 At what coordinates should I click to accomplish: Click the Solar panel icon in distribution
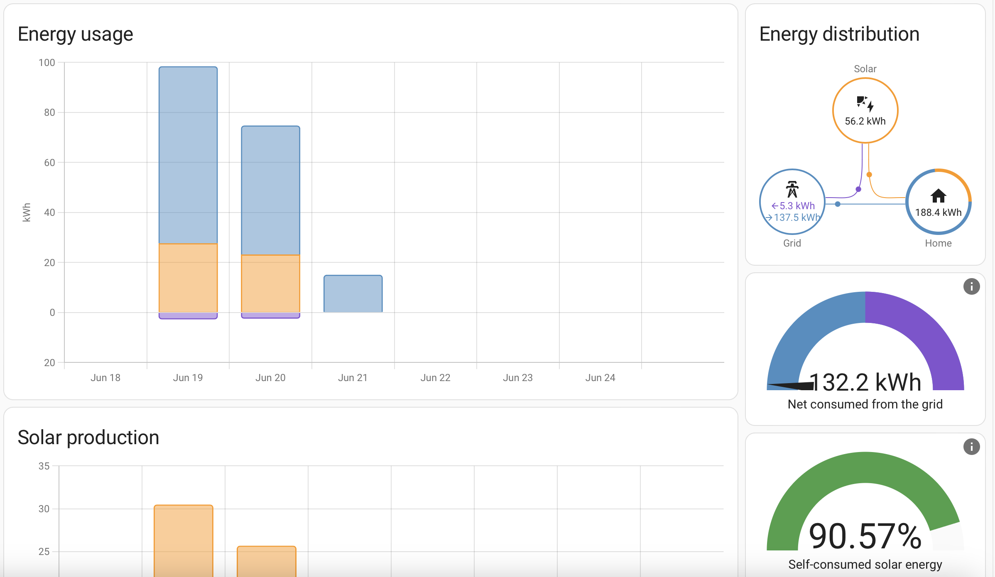coord(865,103)
